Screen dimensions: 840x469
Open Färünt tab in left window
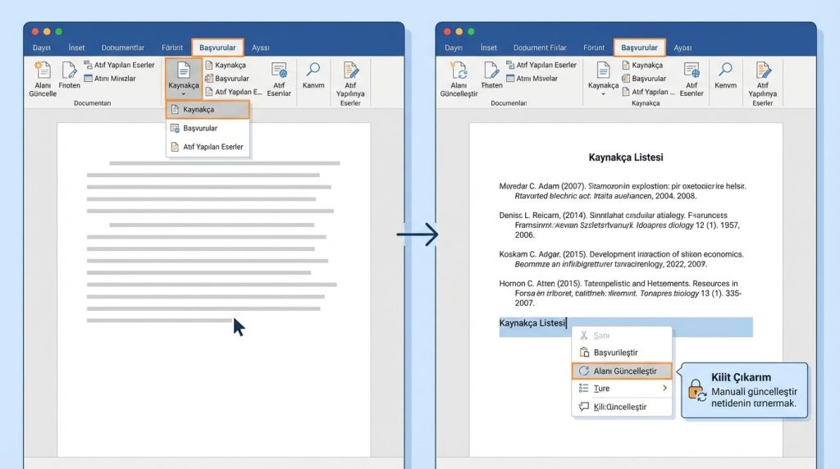point(172,48)
